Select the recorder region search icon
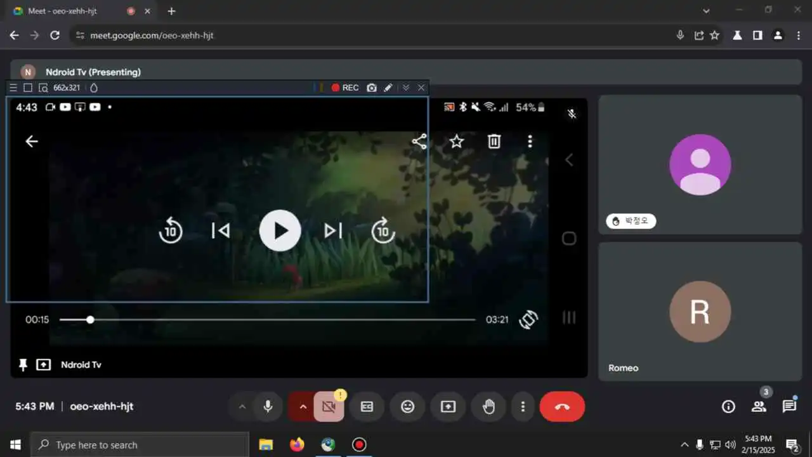 (43, 88)
